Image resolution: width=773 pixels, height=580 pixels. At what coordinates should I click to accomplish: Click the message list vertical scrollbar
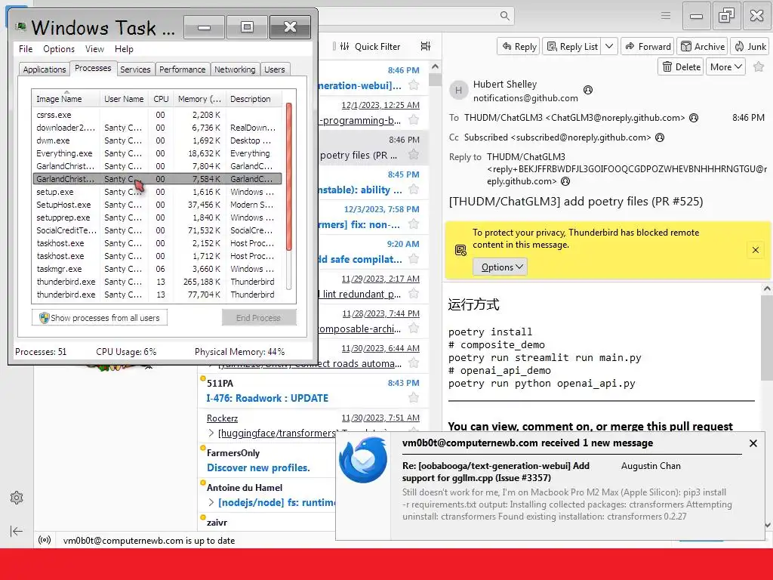click(x=435, y=80)
